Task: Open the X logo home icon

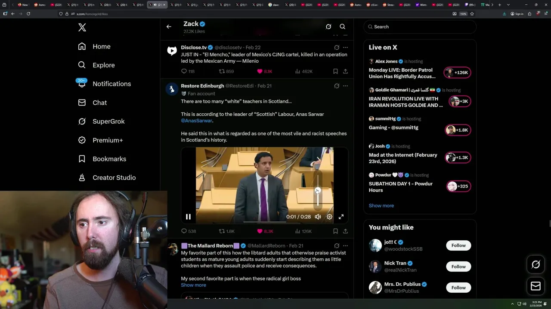Action: [82, 27]
